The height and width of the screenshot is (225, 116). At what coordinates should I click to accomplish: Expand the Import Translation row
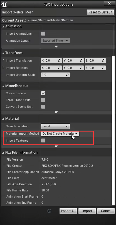tap(4, 60)
